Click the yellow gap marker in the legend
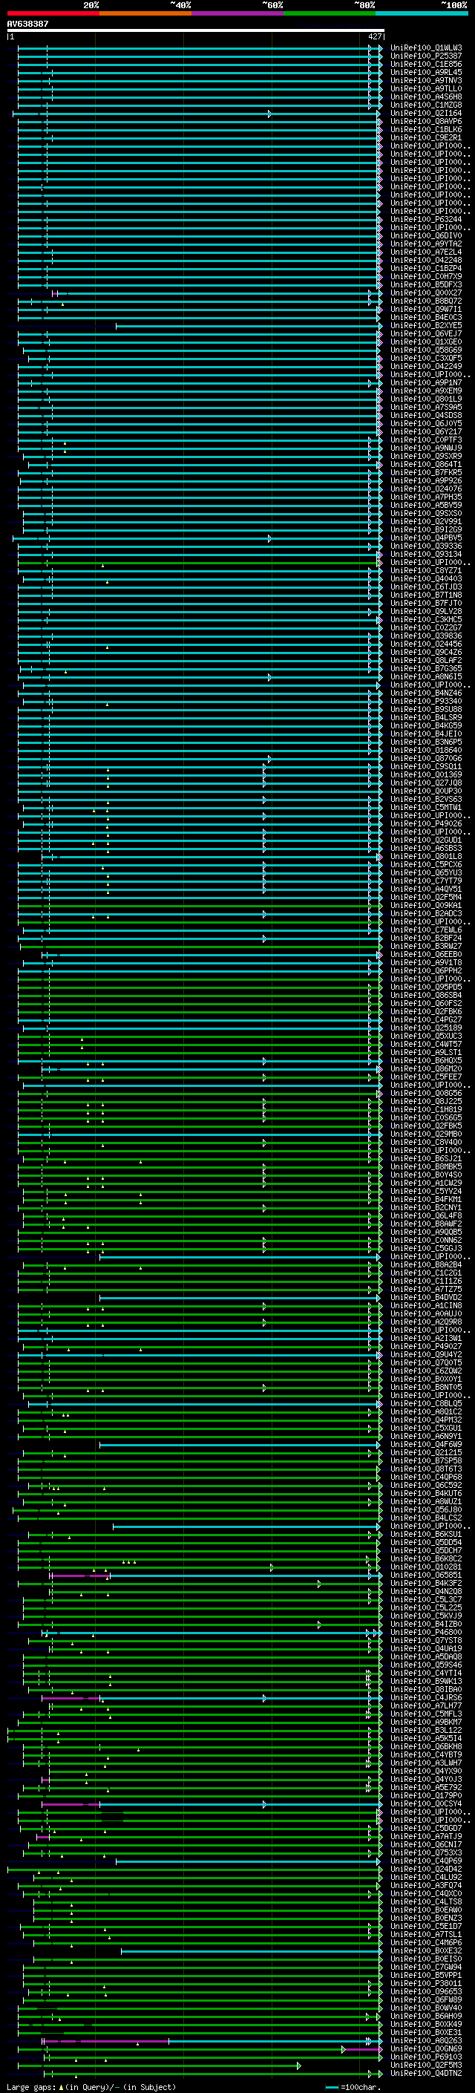This screenshot has width=475, height=2093. pyautogui.click(x=61, y=2087)
